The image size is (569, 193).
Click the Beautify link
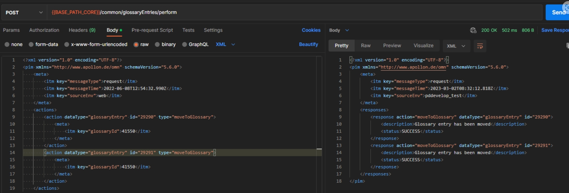(x=308, y=45)
